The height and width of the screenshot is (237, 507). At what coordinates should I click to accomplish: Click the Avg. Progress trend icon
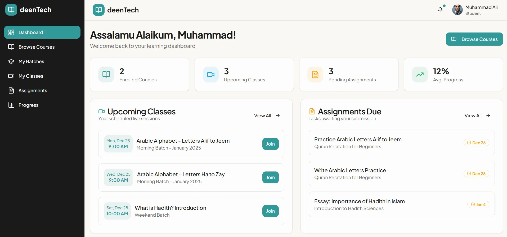[420, 75]
